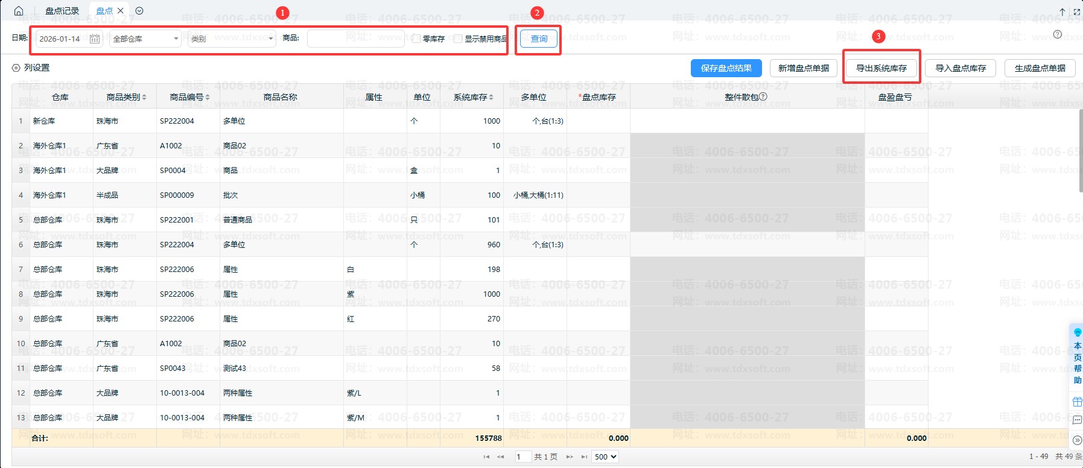Open the 类别 category dropdown
The height and width of the screenshot is (468, 1083).
[x=232, y=39]
